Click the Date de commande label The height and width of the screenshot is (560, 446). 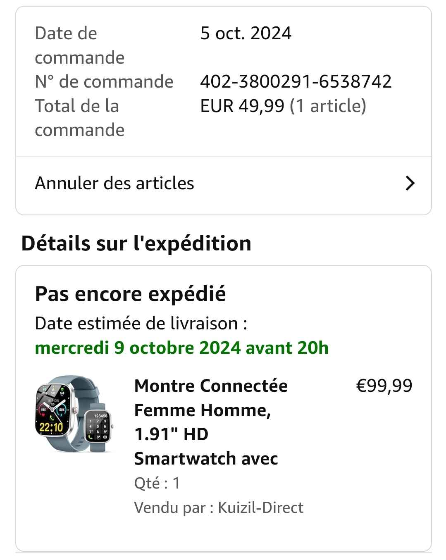coord(79,45)
